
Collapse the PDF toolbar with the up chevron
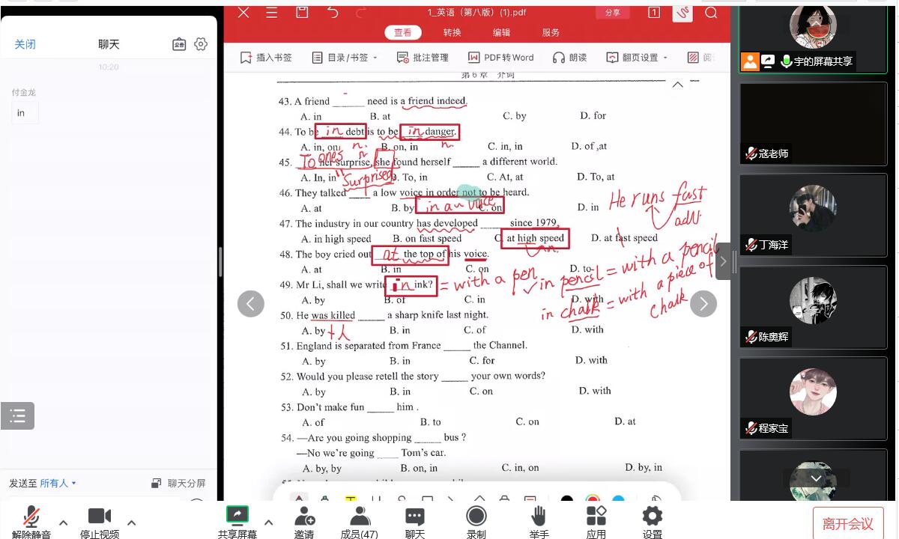coord(677,85)
